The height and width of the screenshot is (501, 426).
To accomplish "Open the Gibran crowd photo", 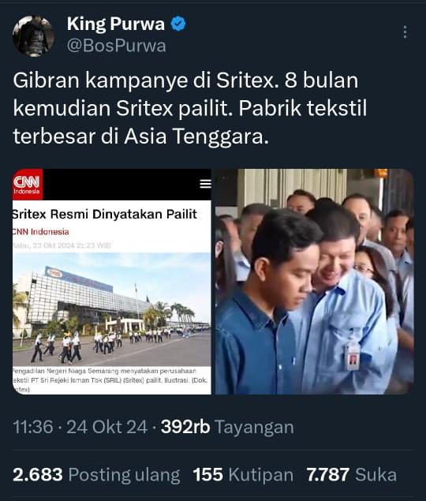I will pos(315,282).
